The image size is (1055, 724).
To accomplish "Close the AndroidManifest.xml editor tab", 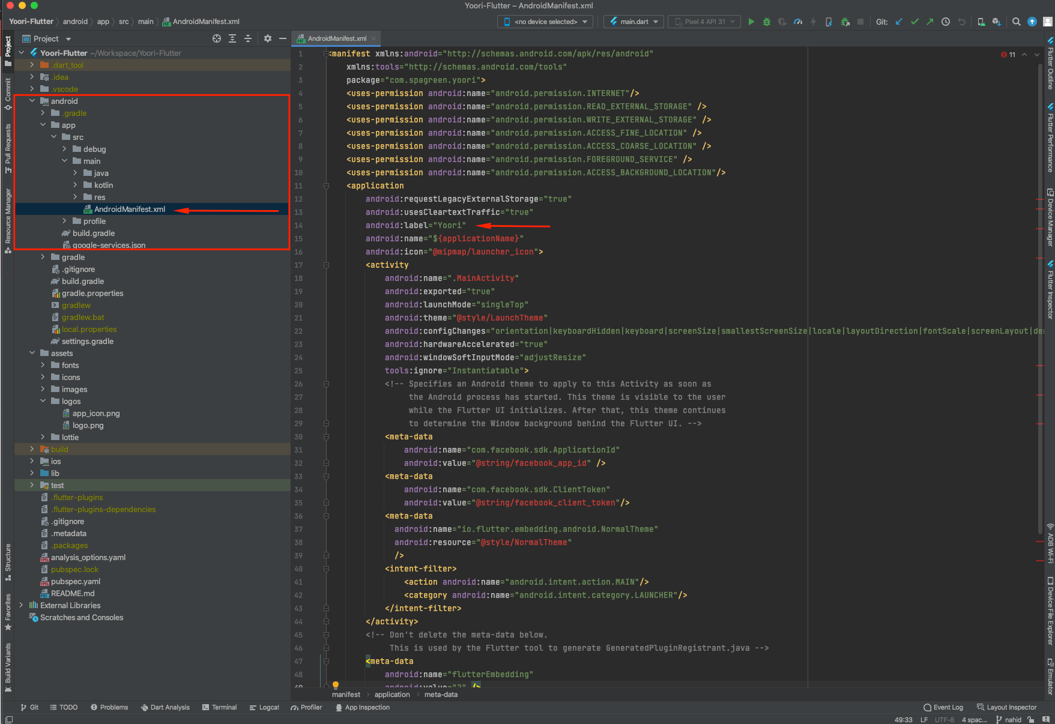I will click(373, 38).
